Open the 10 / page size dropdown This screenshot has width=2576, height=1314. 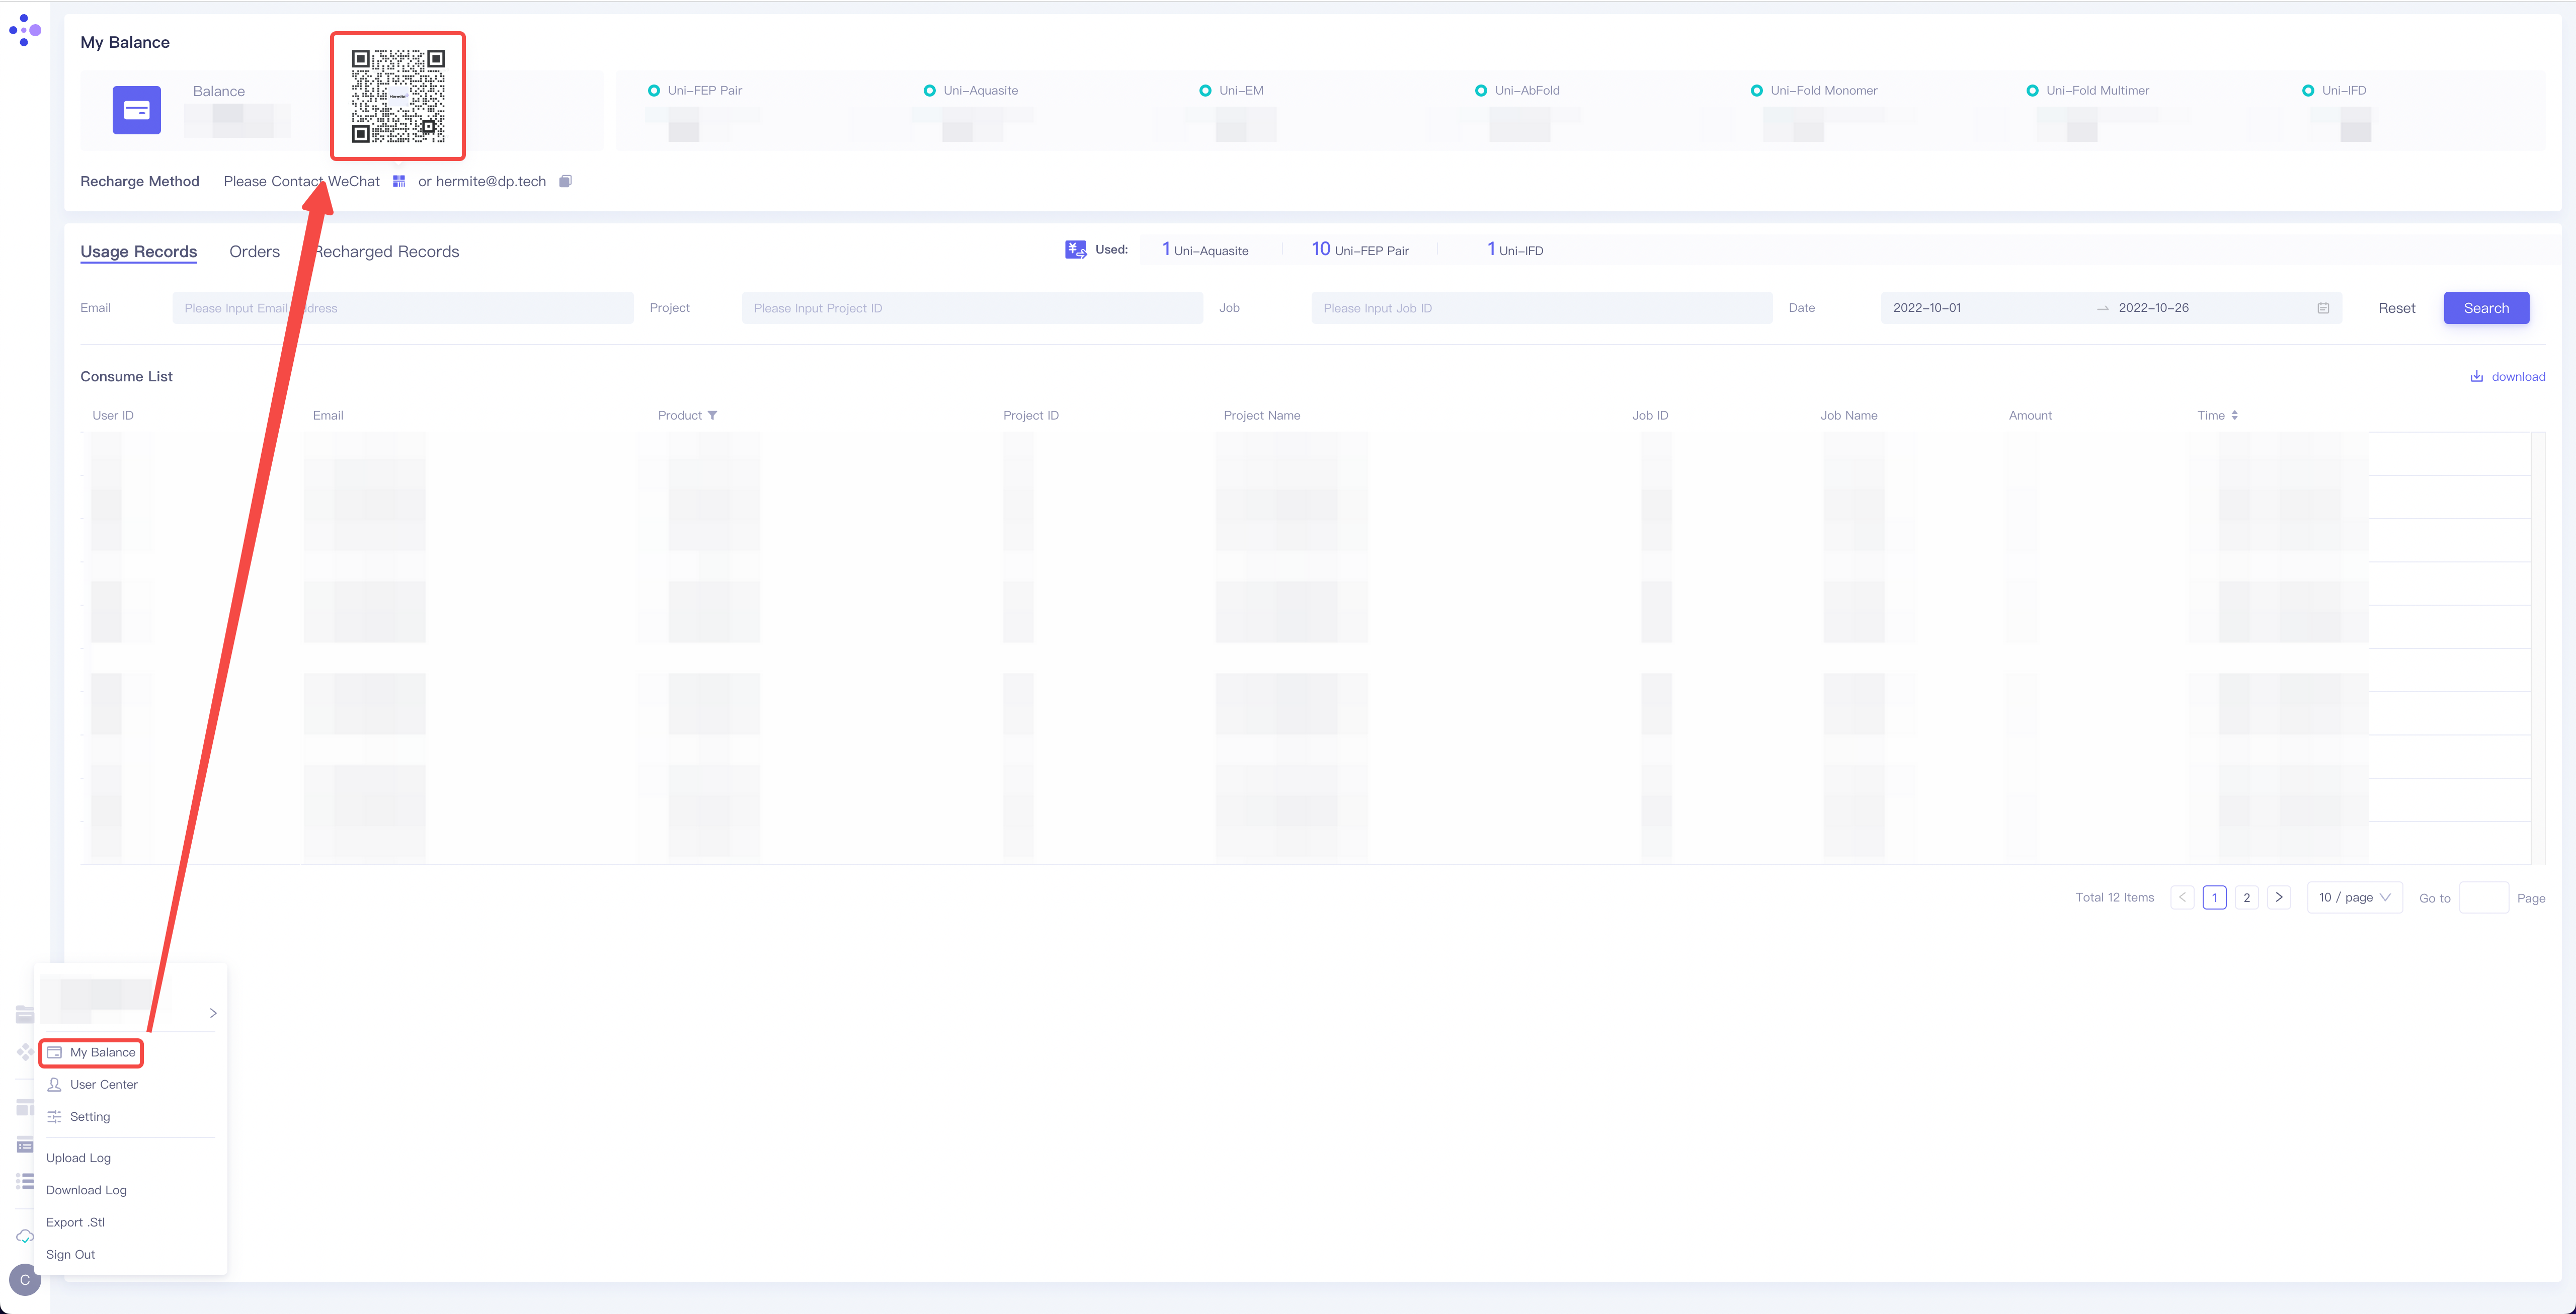tap(2354, 898)
